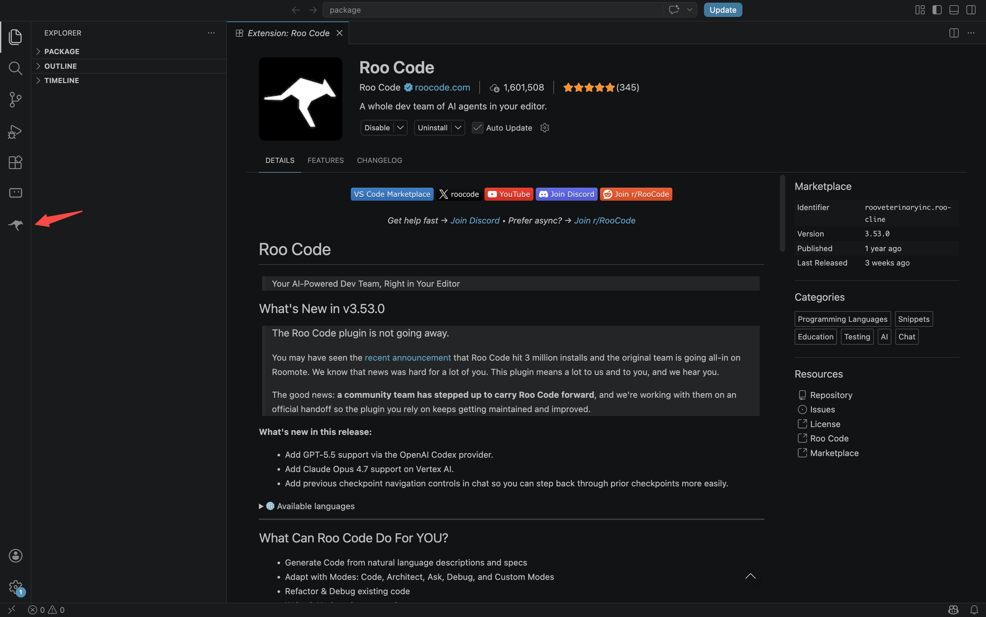Click the VS Code Marketplace badge
Viewport: 986px width, 617px height.
(392, 194)
